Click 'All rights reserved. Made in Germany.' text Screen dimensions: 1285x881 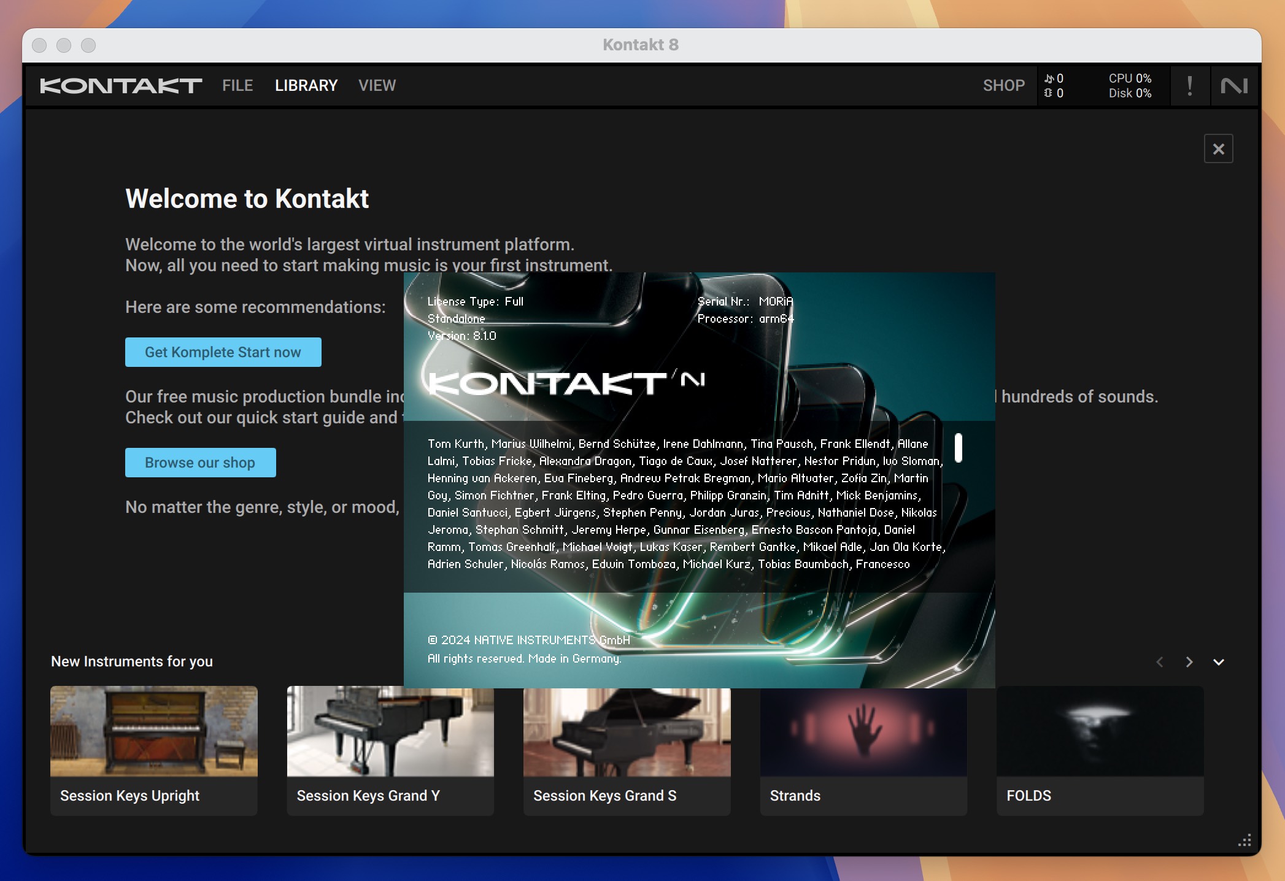coord(525,658)
